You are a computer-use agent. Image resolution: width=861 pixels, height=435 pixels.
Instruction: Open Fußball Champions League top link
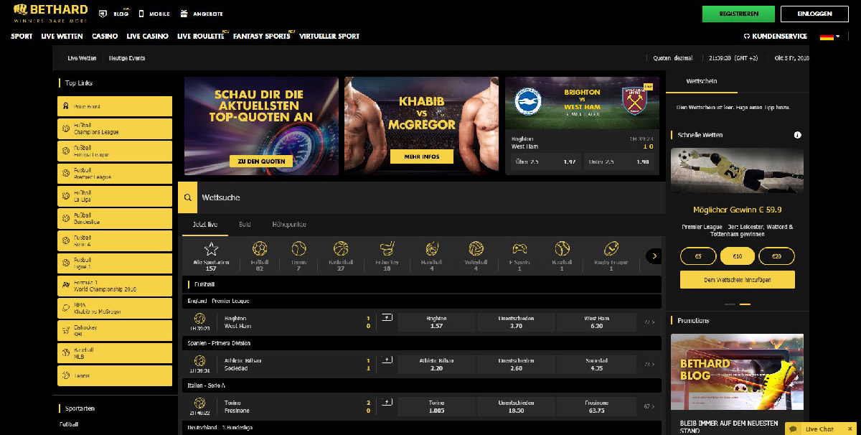pyautogui.click(x=115, y=128)
